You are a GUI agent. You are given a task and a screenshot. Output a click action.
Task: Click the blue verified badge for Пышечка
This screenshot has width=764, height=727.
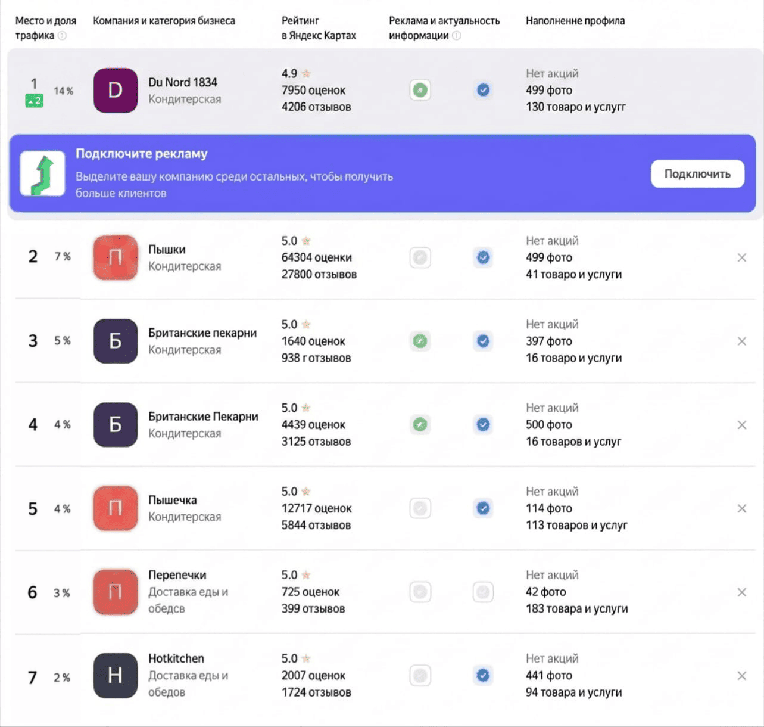[483, 508]
